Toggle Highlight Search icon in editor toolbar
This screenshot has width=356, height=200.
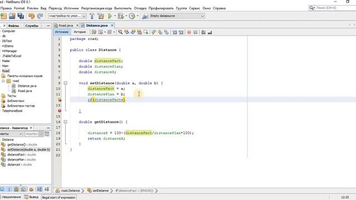(x=140, y=32)
